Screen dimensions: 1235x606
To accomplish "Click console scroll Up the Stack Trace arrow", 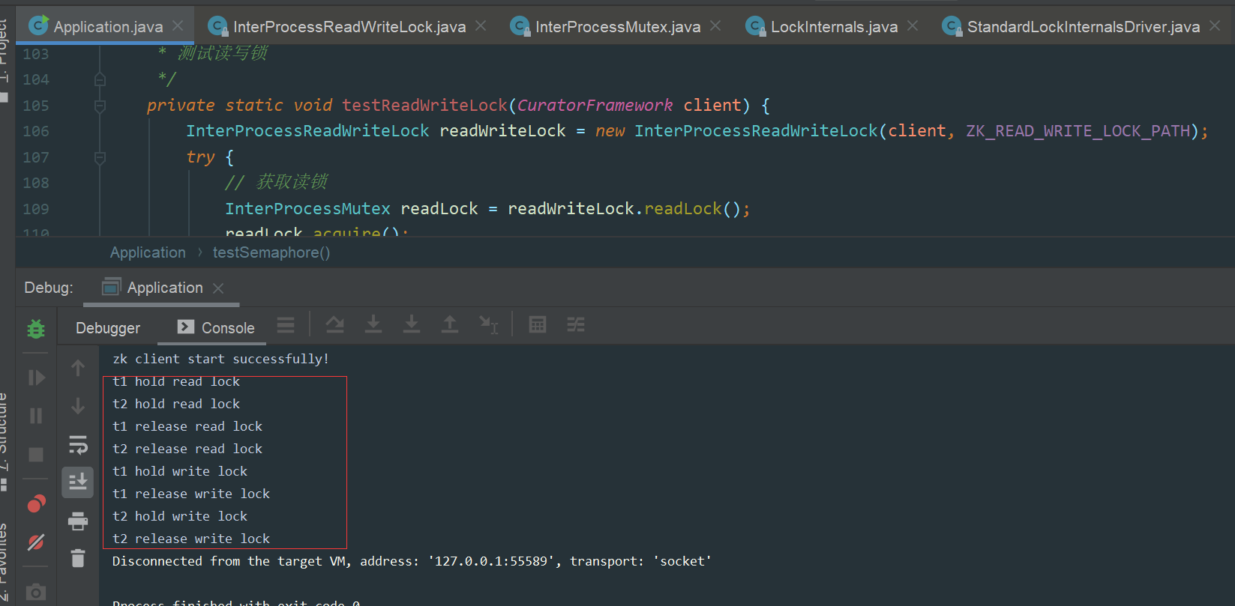I will [x=78, y=368].
